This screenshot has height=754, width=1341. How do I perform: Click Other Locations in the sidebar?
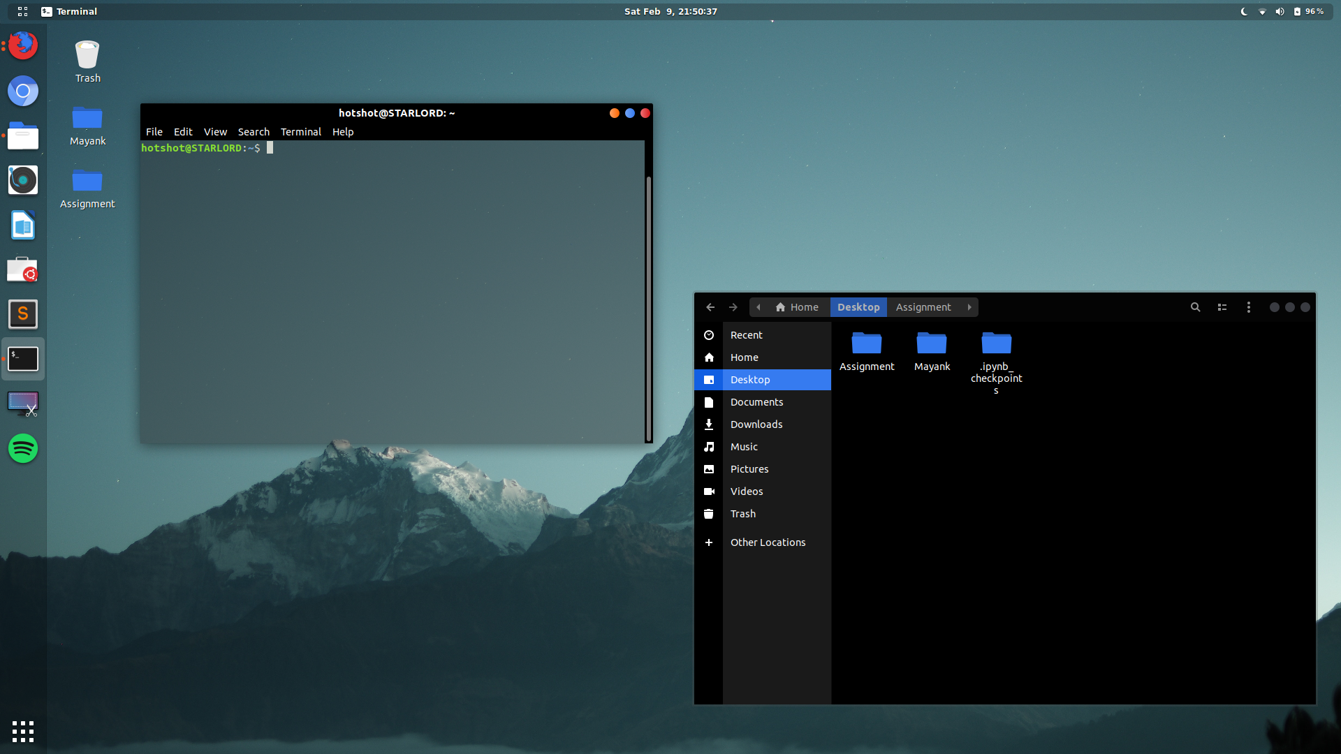coord(768,542)
